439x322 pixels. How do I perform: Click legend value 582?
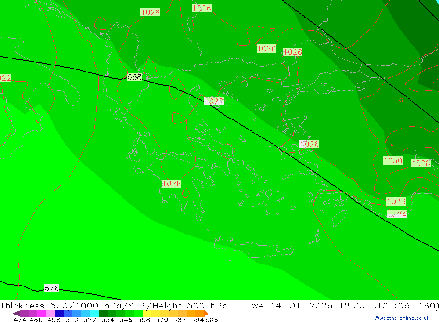click(180, 319)
